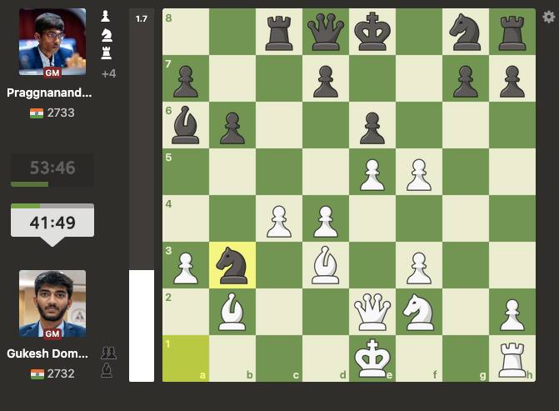Open Gukesh's profile photo
Viewport: 559px width, 411px height.
pyautogui.click(x=52, y=303)
